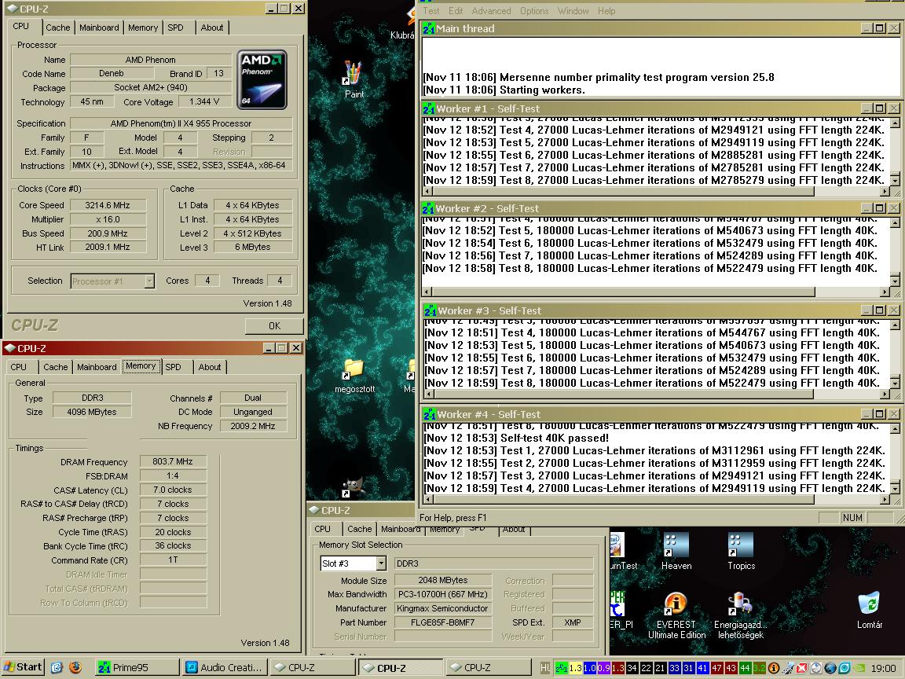Click the green 44 tray sensor icon

click(x=745, y=668)
